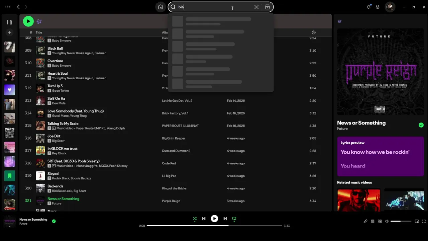Click the 'Joe Dirt' track cover thumbnail
Screen dimensions: 428x241
pyautogui.click(x=40, y=138)
